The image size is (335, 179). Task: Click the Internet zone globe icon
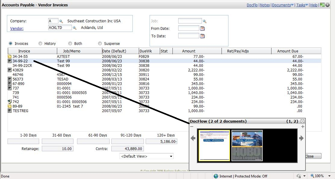tap(216, 176)
